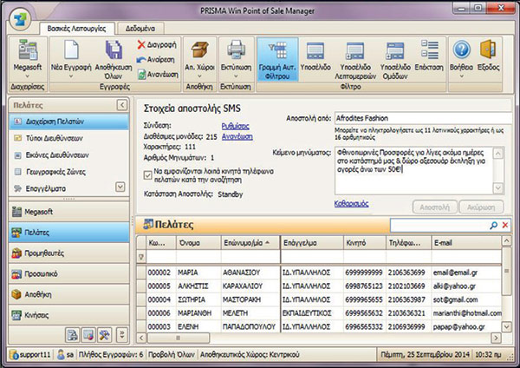
Task: Sort by Κινητό column header
Action: pyautogui.click(x=365, y=243)
